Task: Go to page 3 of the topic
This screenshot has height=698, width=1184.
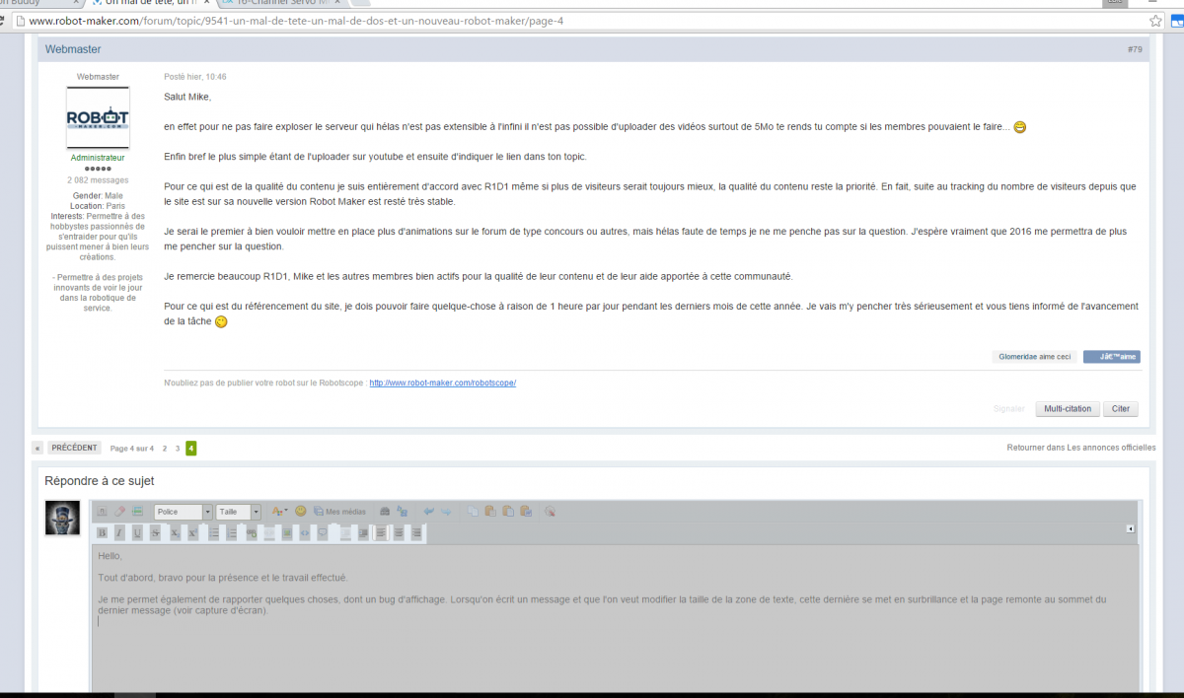Action: [x=178, y=449]
